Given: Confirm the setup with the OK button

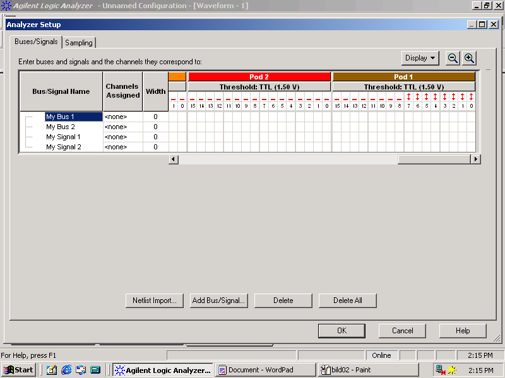Looking at the screenshot, I should [x=342, y=331].
